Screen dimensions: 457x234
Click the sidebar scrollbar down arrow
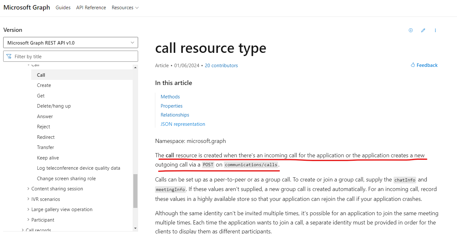[x=135, y=228]
